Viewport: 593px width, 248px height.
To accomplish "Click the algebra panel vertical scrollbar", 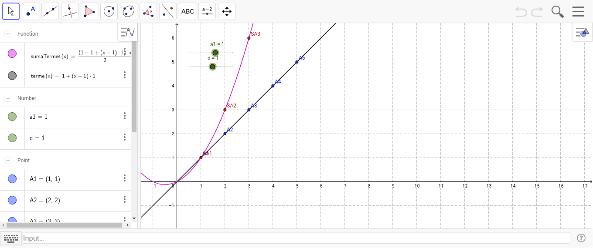I will pyautogui.click(x=134, y=87).
